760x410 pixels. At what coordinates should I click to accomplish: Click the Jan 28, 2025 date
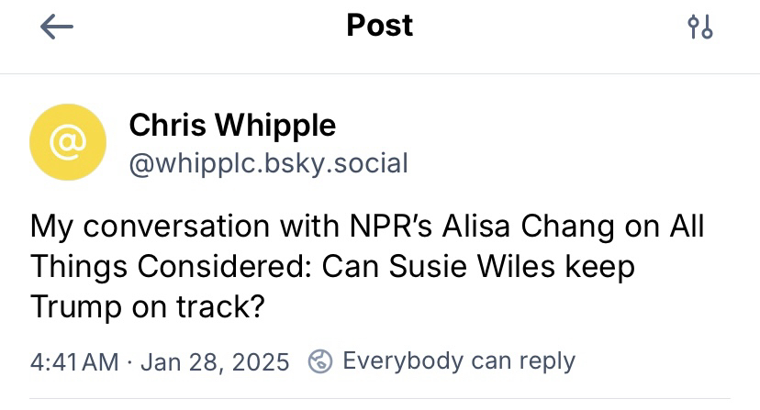(217, 361)
